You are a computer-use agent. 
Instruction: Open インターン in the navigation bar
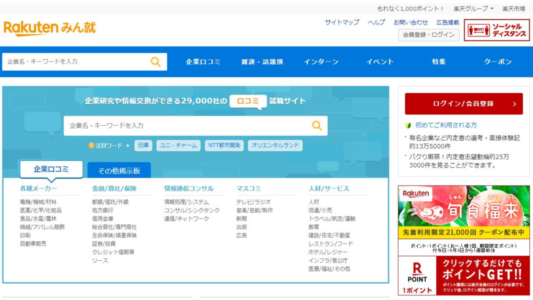click(321, 62)
